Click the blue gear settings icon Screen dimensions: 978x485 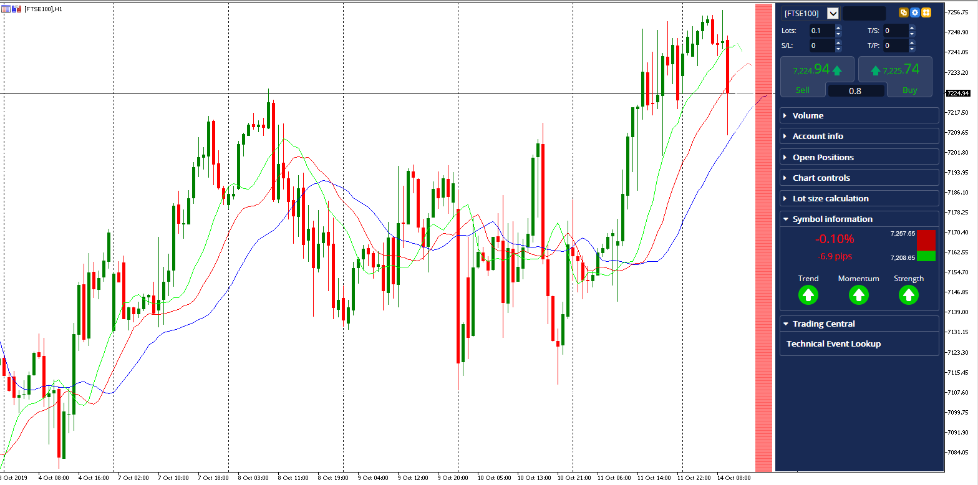[x=915, y=12]
